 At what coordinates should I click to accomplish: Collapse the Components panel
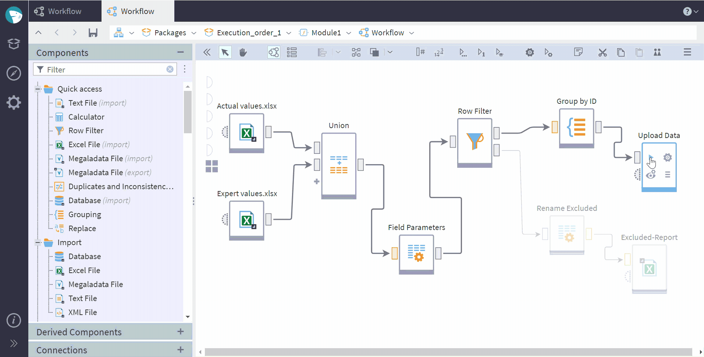tap(181, 52)
